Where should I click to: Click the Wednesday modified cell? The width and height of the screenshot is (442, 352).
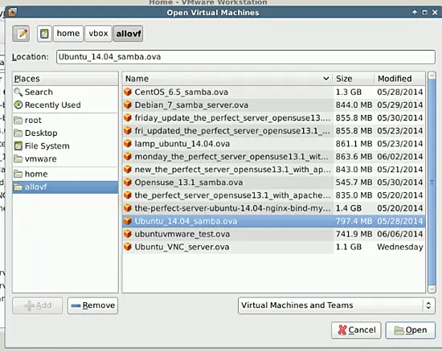[400, 247]
